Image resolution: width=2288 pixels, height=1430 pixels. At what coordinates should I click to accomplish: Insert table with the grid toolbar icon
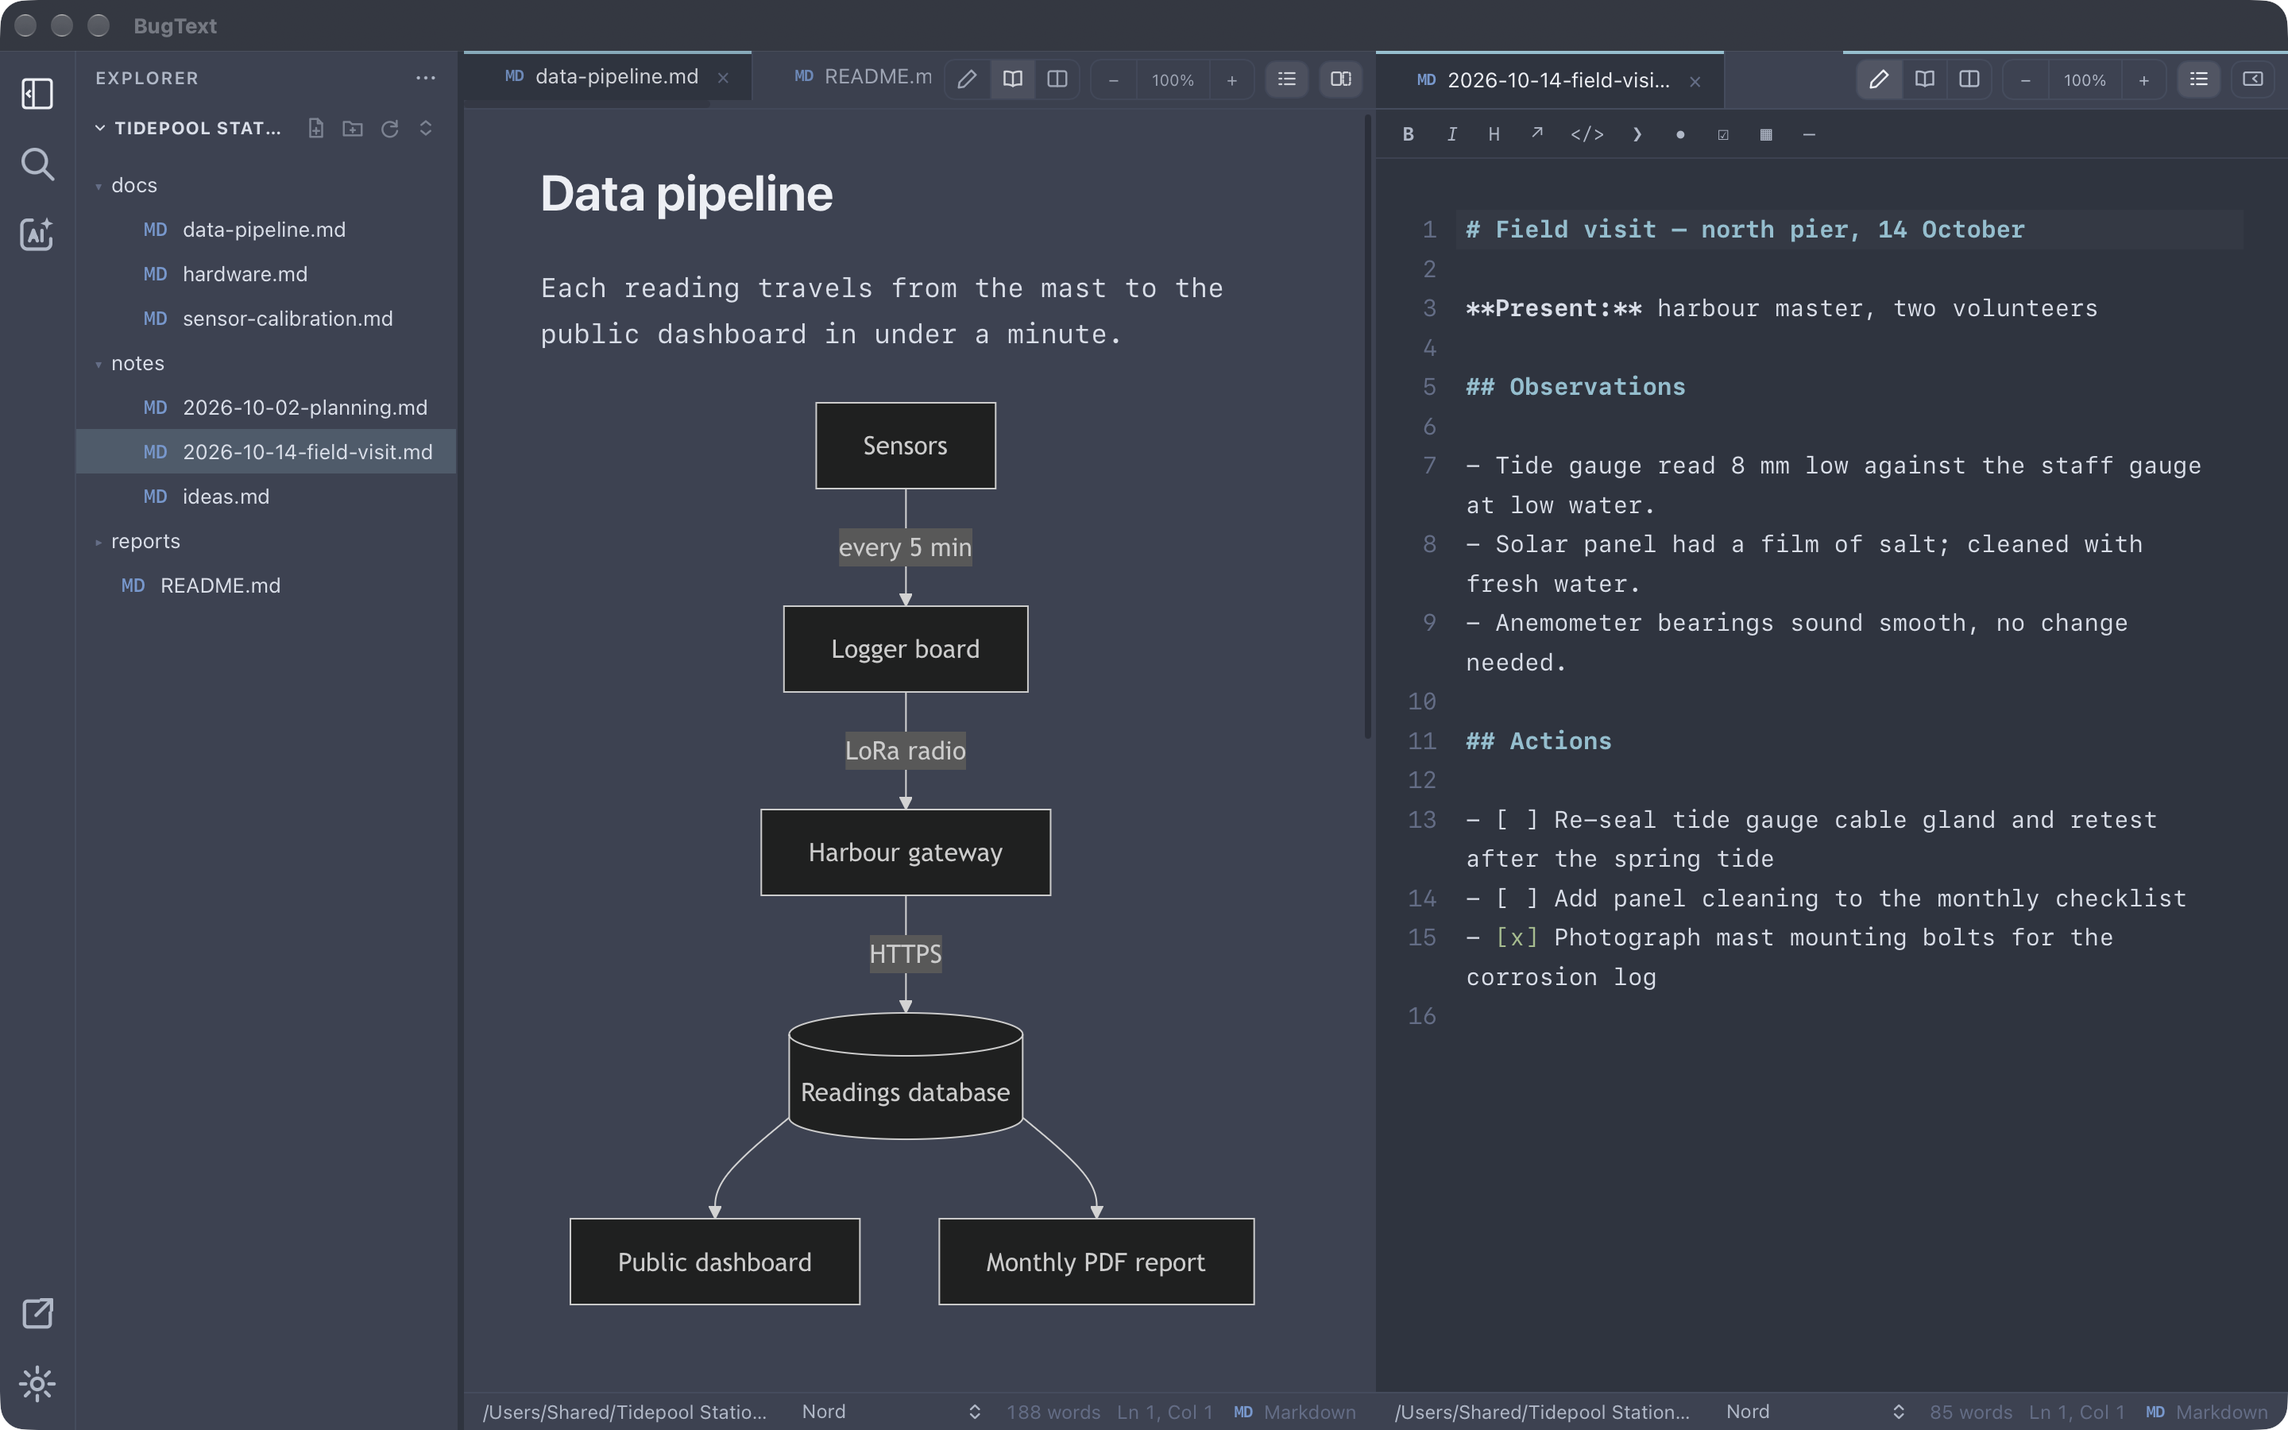click(1766, 134)
